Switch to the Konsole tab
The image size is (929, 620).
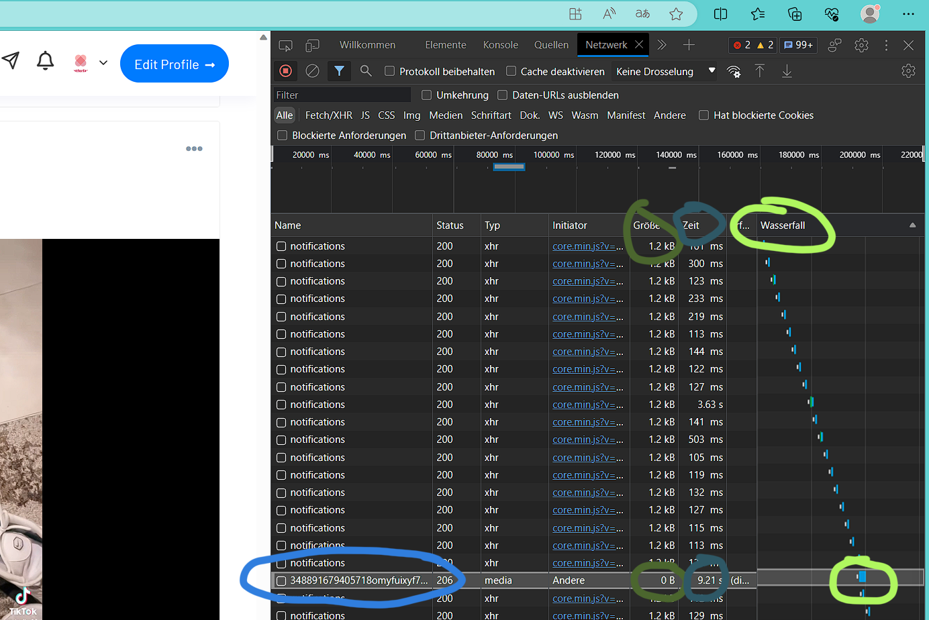500,45
